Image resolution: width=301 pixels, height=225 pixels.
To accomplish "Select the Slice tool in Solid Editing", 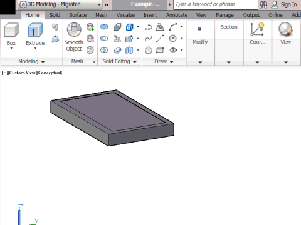I will tap(117, 39).
